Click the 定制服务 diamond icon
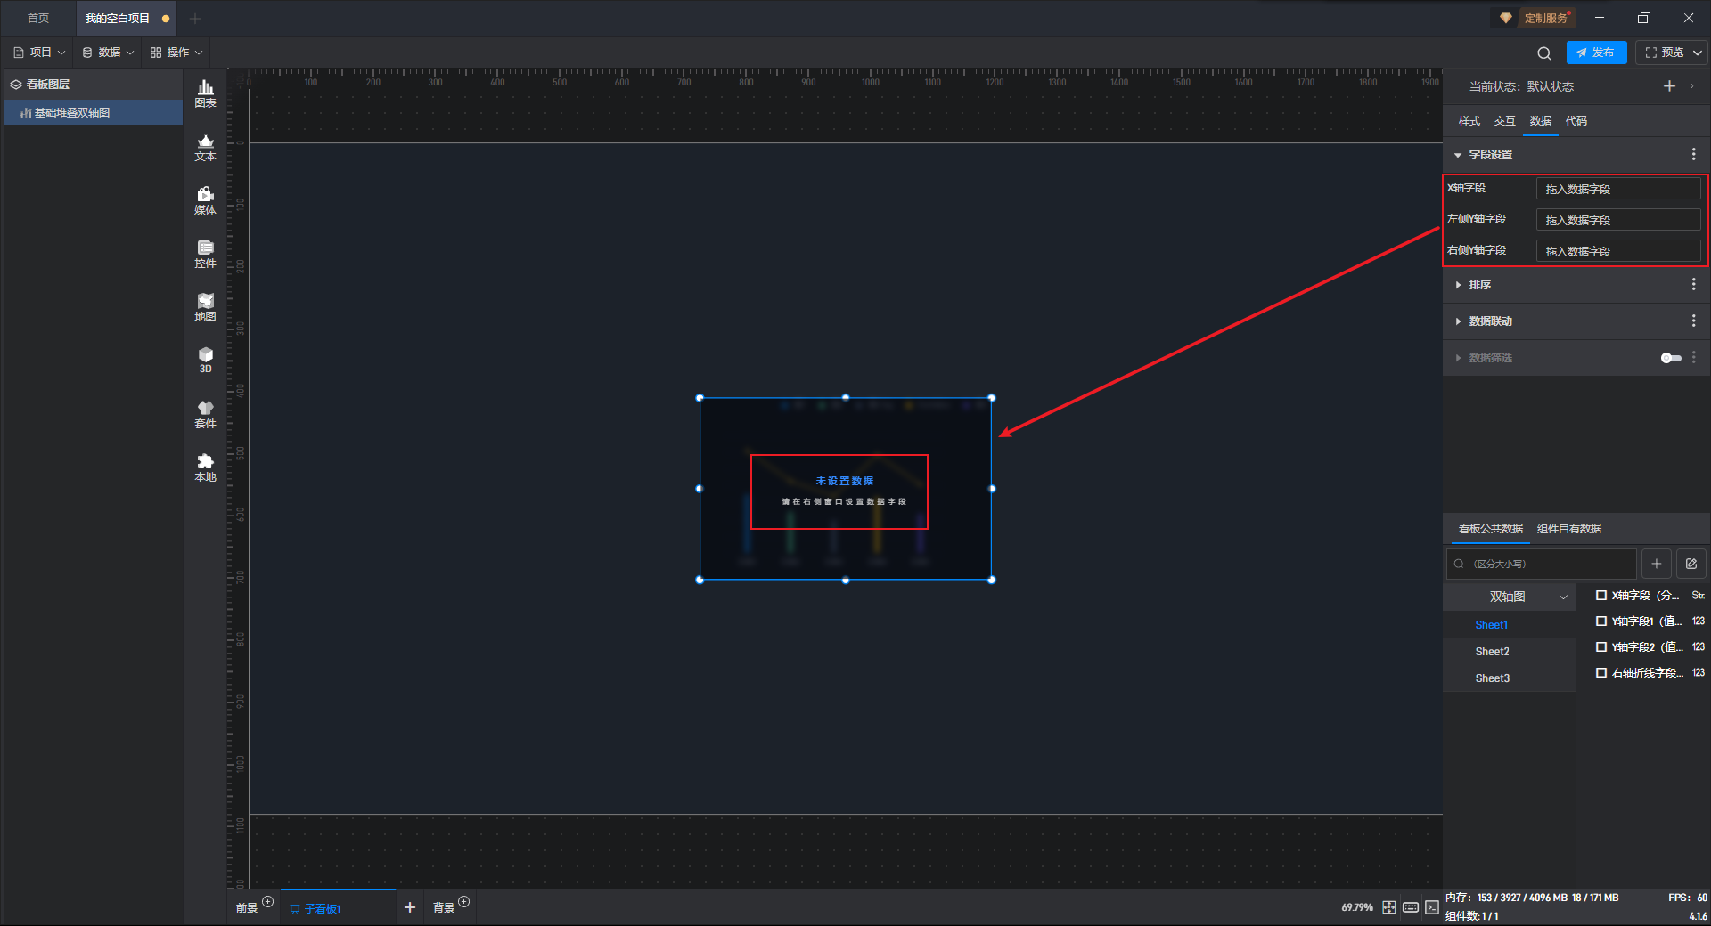This screenshot has height=926, width=1711. [x=1506, y=18]
